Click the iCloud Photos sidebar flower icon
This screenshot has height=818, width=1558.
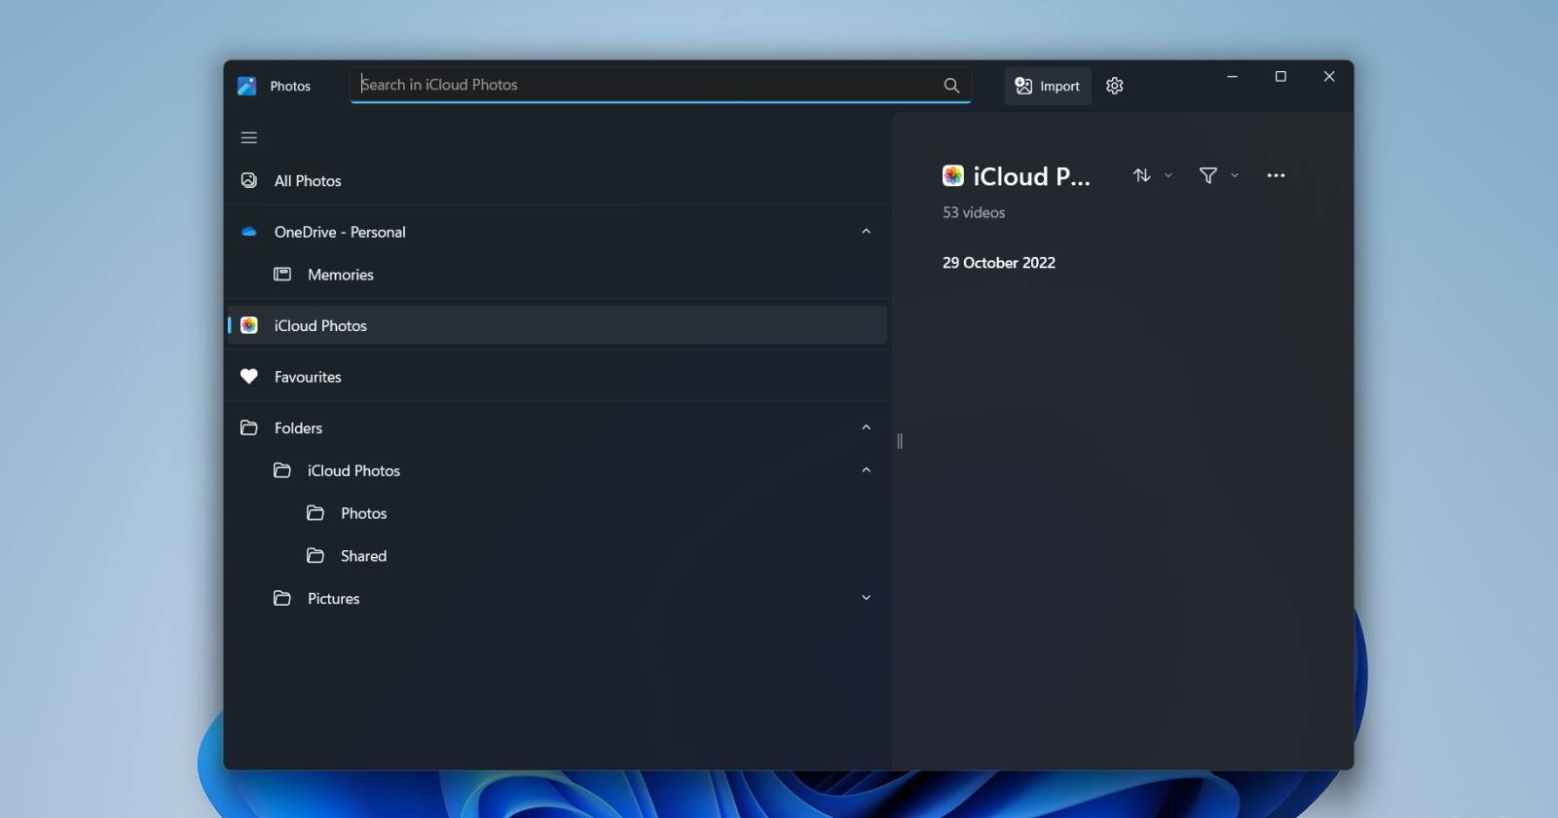pyautogui.click(x=249, y=325)
